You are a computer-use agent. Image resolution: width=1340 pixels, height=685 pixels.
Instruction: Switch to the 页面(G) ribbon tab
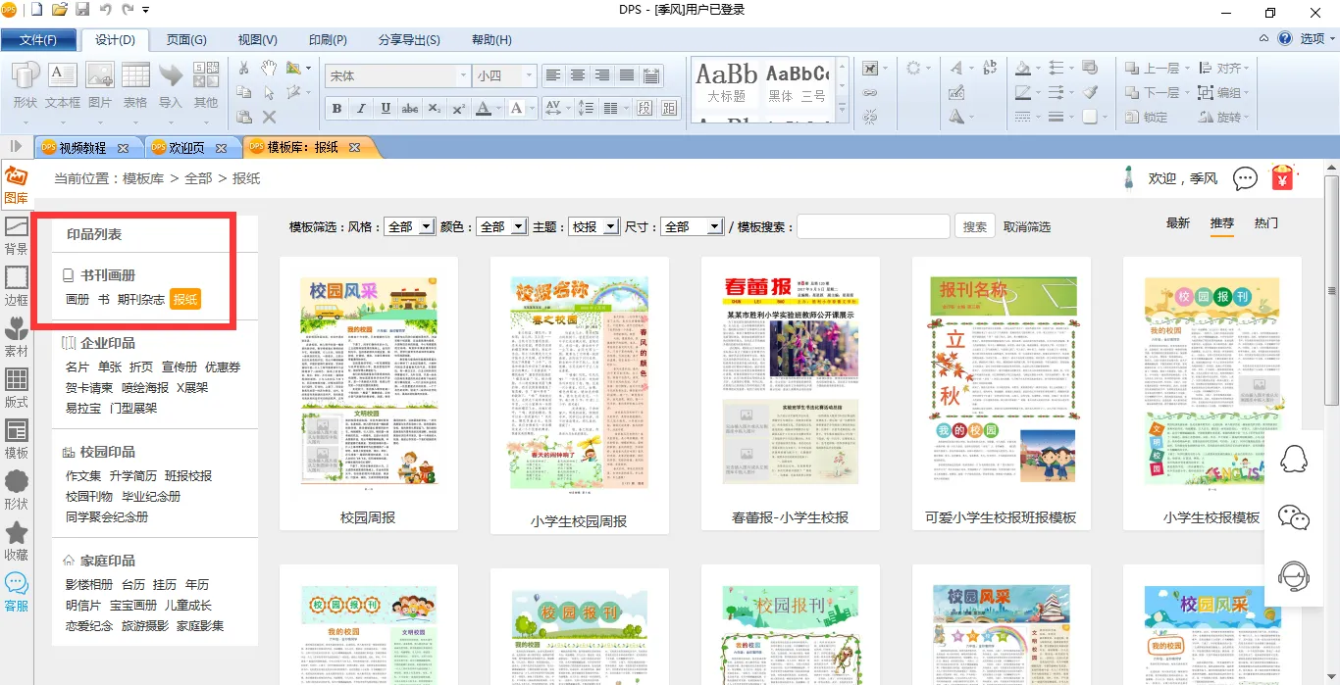(x=186, y=40)
